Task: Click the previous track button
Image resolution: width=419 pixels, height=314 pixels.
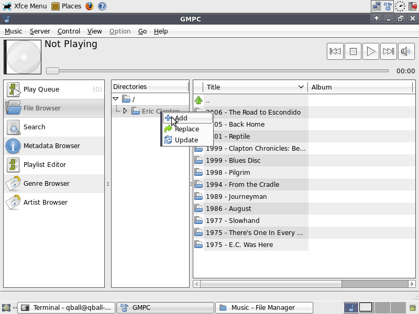Action: pyautogui.click(x=335, y=51)
